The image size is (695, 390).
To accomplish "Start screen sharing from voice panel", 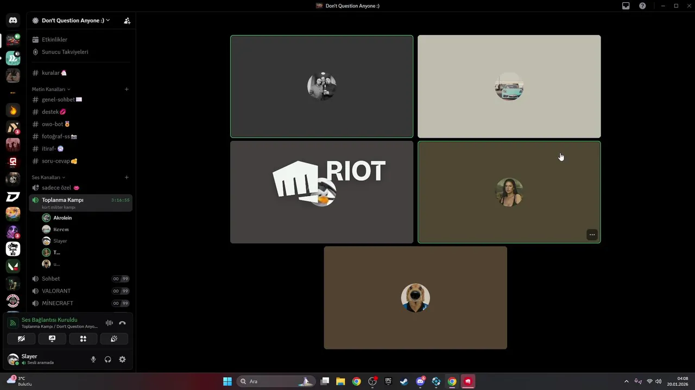I will point(52,339).
